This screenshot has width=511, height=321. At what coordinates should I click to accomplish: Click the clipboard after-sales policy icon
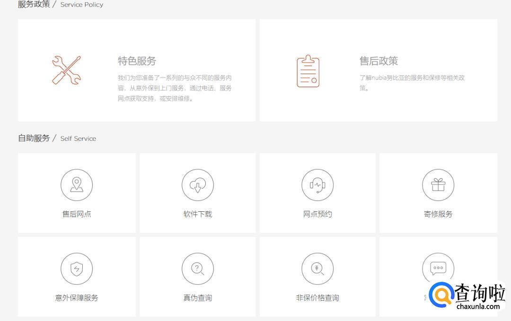click(308, 71)
